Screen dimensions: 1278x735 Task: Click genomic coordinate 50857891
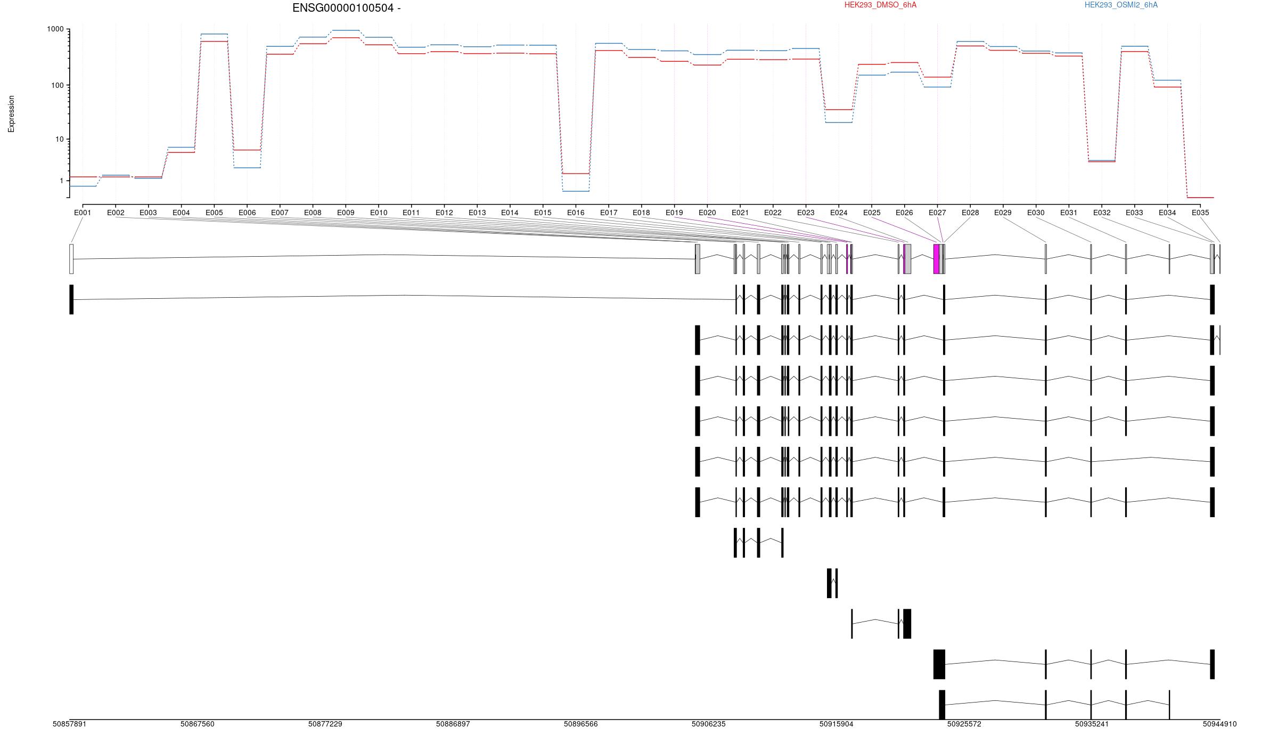pos(70,724)
